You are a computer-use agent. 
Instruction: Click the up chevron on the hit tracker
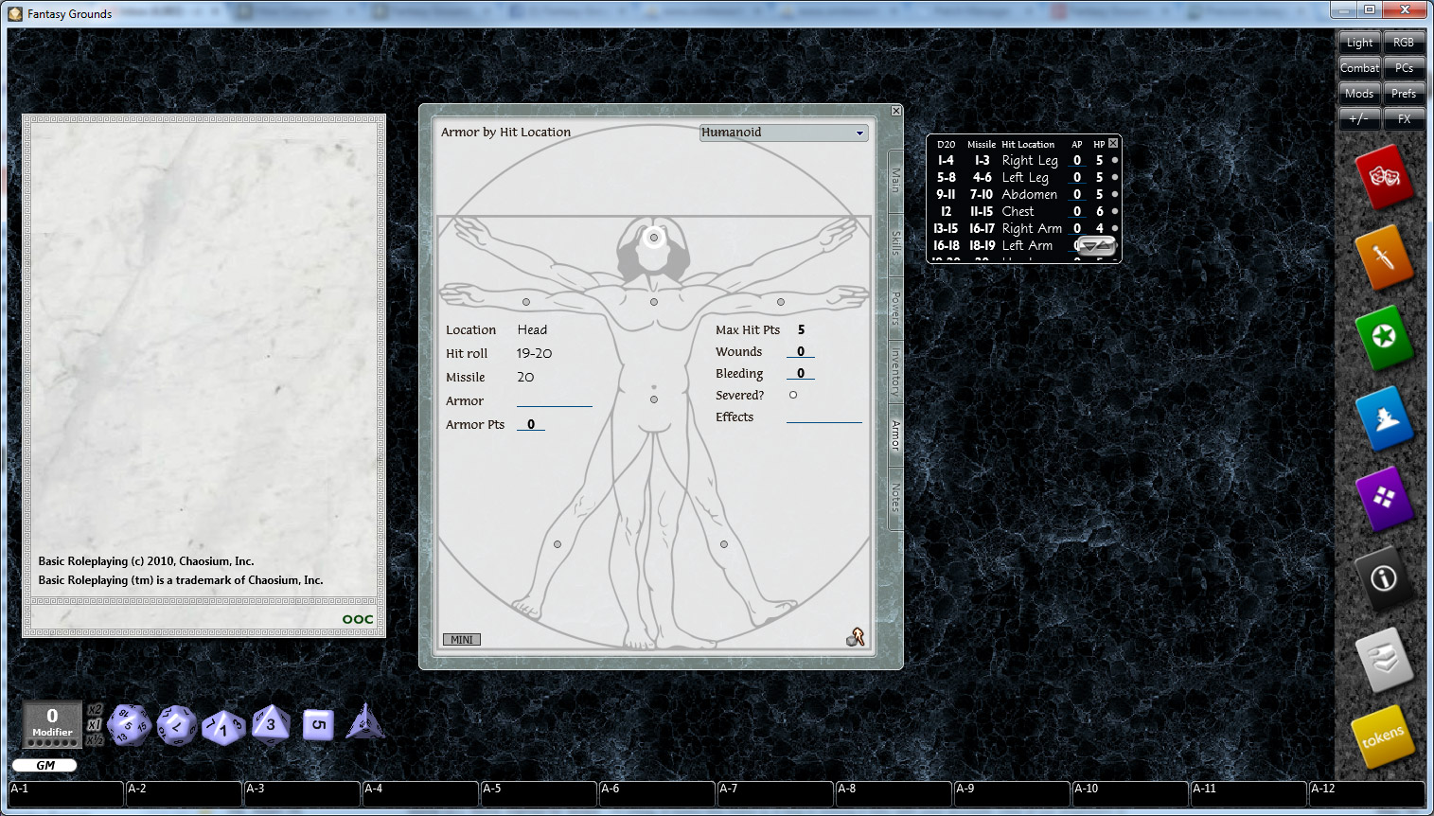coord(1106,244)
